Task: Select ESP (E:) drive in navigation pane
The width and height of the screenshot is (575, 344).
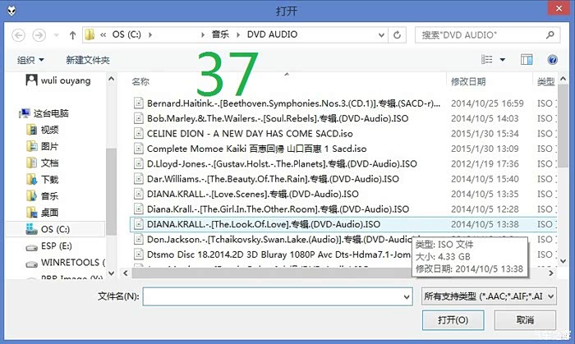Action: click(x=49, y=245)
